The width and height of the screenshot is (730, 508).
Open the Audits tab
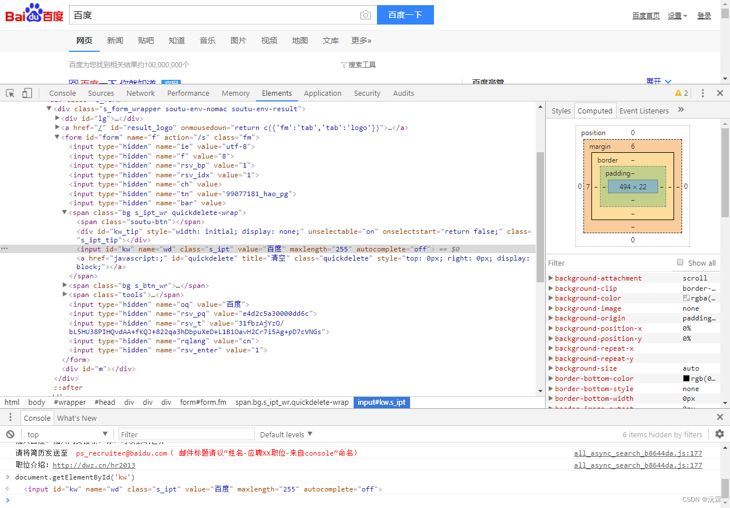[x=404, y=93]
